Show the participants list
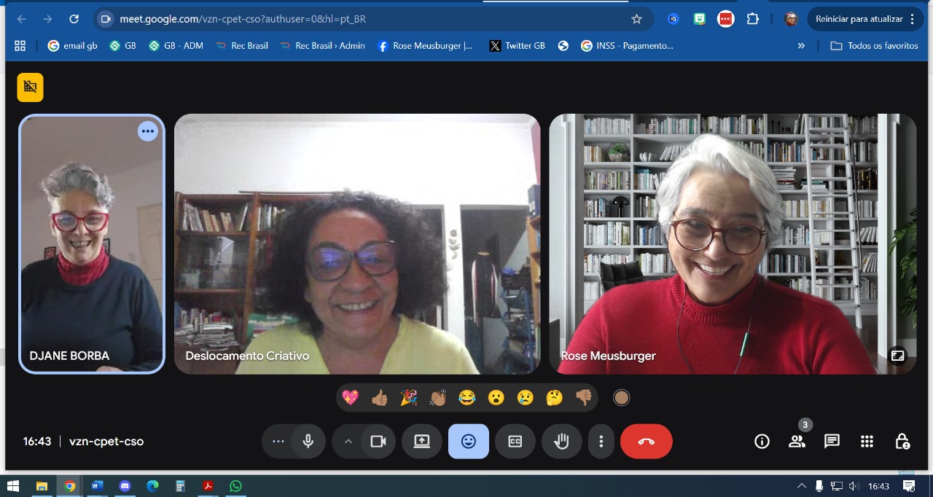This screenshot has width=933, height=497. point(797,441)
